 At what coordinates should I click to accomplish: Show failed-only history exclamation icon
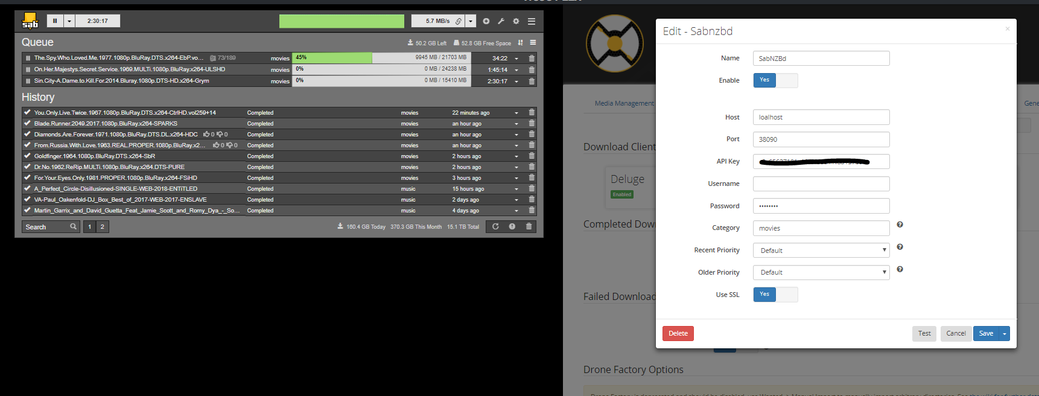512,227
